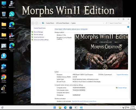The width and height of the screenshot is (136, 110).
Task: Open the Defender Control desktop icon
Action: pyautogui.click(x=4, y=68)
